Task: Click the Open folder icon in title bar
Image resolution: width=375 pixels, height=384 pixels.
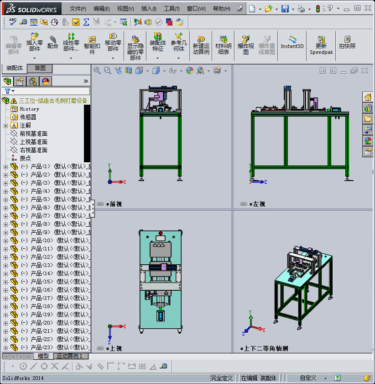Action: [x=268, y=9]
